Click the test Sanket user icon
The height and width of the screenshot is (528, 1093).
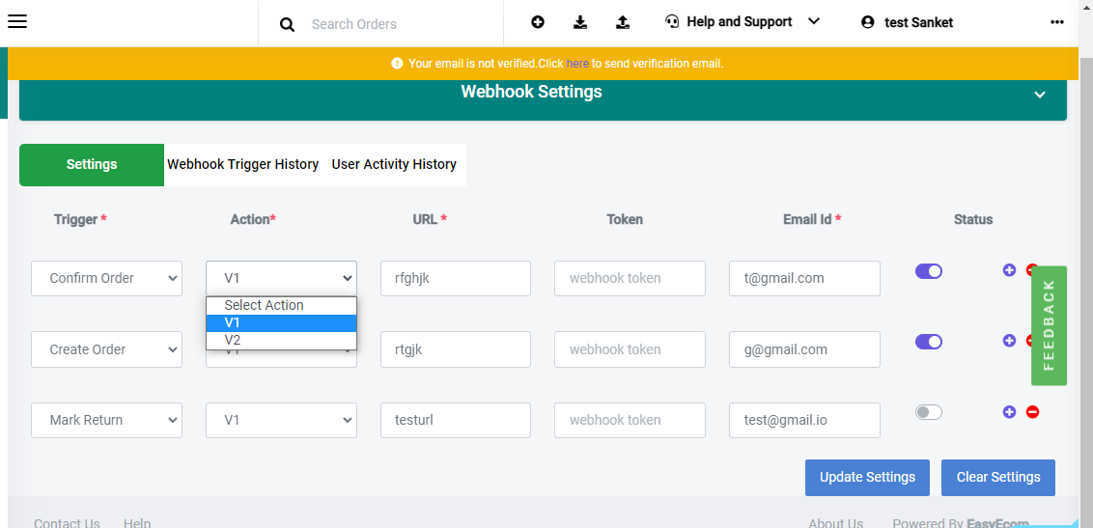click(x=867, y=22)
